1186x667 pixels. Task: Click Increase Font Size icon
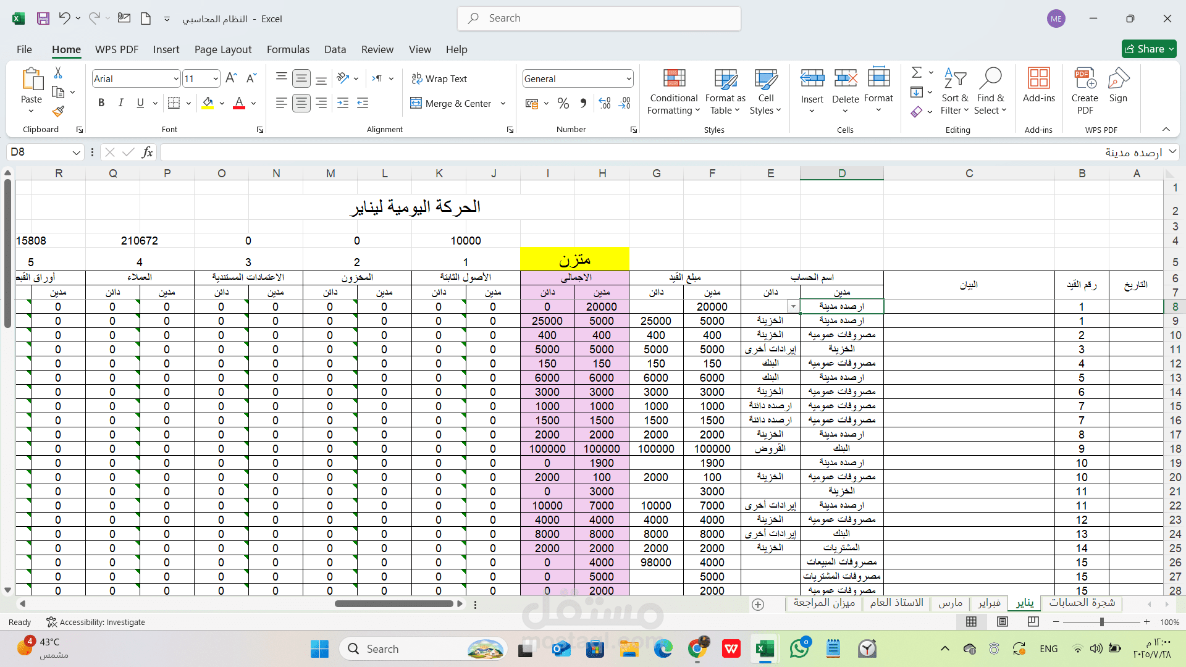click(x=231, y=78)
